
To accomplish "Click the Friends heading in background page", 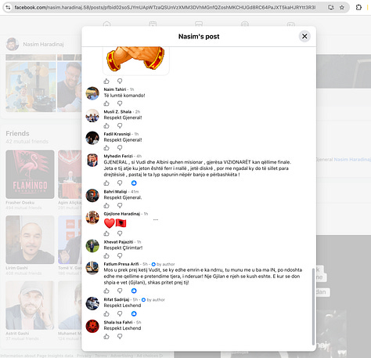I will [x=17, y=133].
